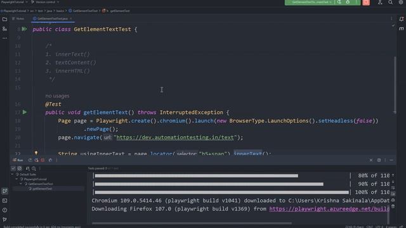
Task: Open the Maven tool window icon
Action: coord(401,28)
